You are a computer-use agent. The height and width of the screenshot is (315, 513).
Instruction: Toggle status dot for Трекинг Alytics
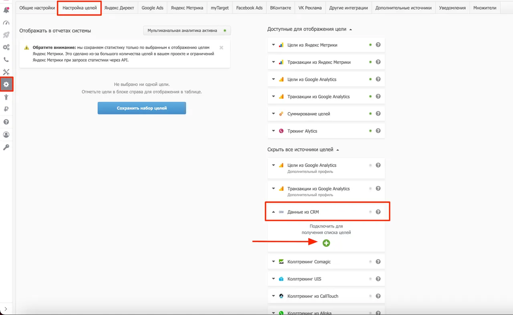click(x=370, y=131)
